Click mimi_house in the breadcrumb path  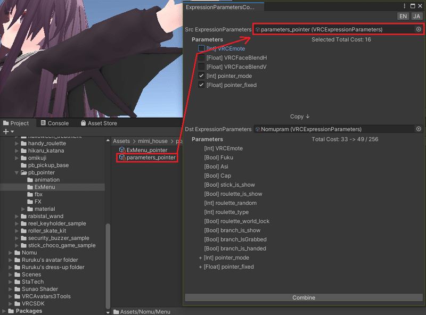pyautogui.click(x=153, y=141)
